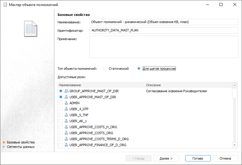Click the user icon beside USER_APPROVE_COSTS_ORG

coord(66,133)
